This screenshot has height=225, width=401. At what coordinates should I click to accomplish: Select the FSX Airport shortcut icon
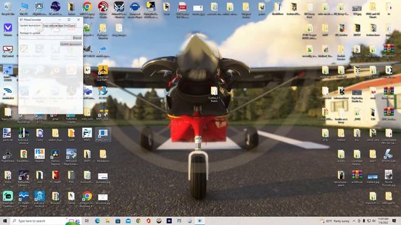(x=39, y=156)
